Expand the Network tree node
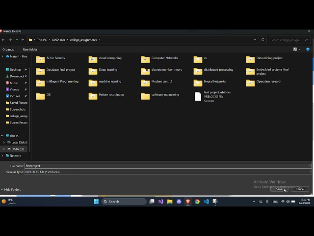 pyautogui.click(x=2, y=155)
